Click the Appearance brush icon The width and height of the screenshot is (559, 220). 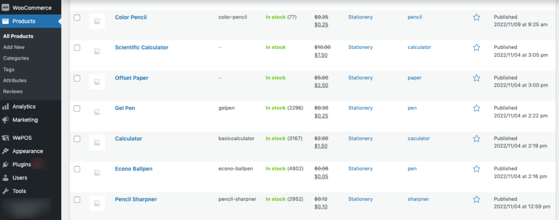(x=5, y=151)
